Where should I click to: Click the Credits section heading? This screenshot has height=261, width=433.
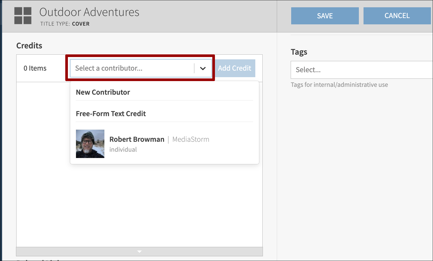click(x=29, y=46)
